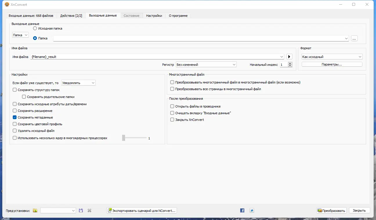Click the Преобразовать button
The image size is (376, 220).
click(x=332, y=210)
